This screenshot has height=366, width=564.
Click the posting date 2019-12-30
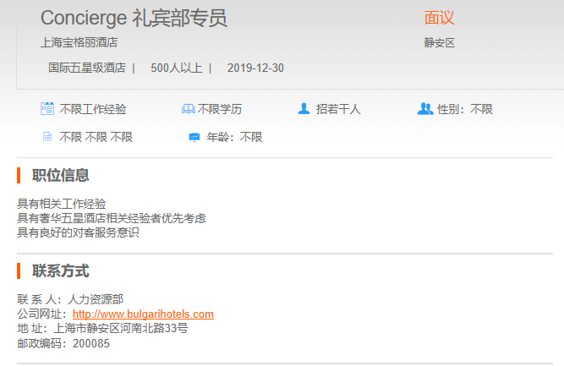[x=255, y=68]
